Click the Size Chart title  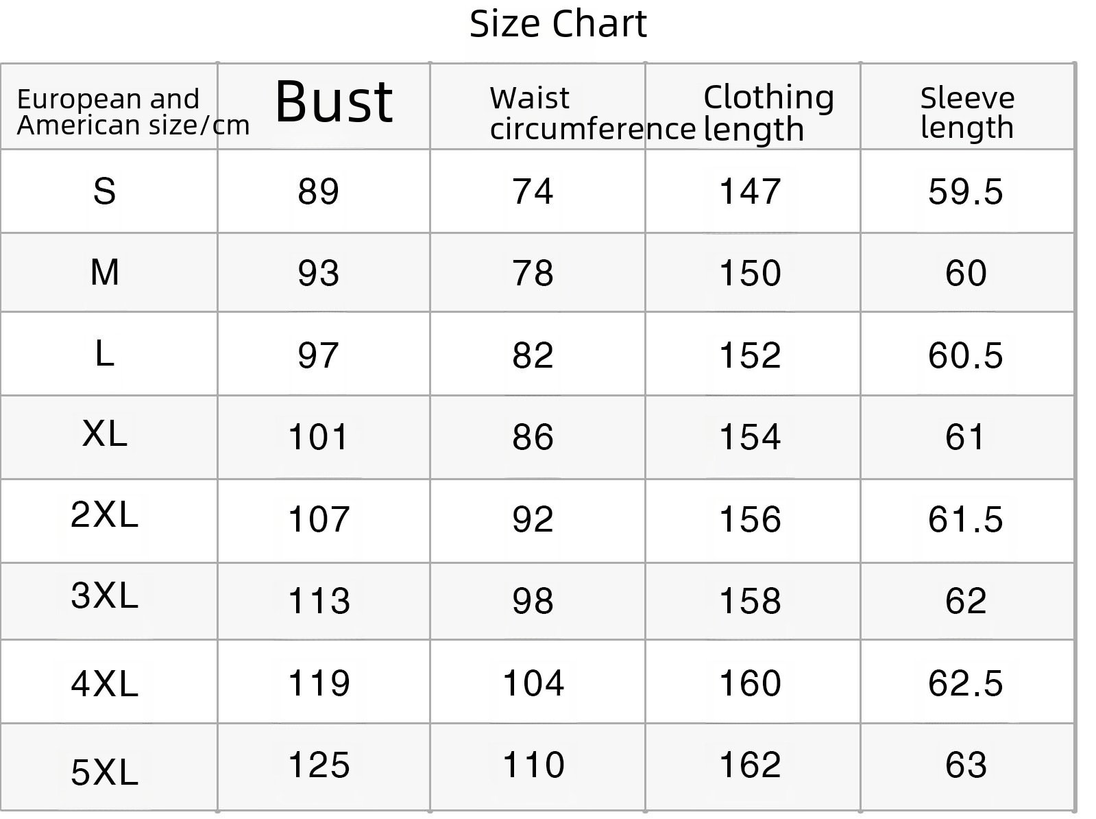coord(558,25)
